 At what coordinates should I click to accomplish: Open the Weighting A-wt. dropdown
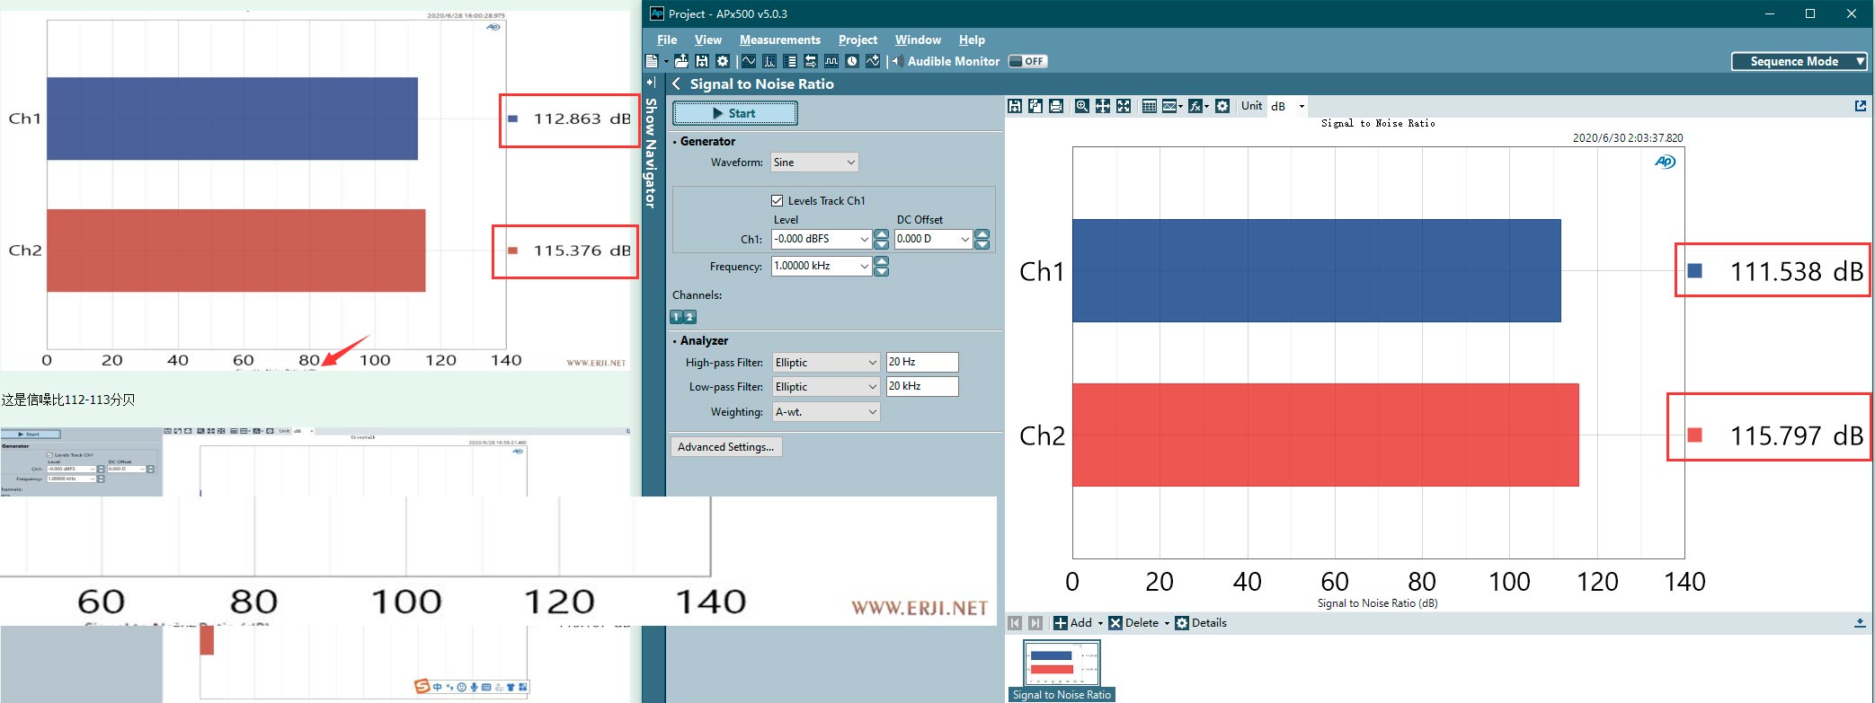[826, 412]
